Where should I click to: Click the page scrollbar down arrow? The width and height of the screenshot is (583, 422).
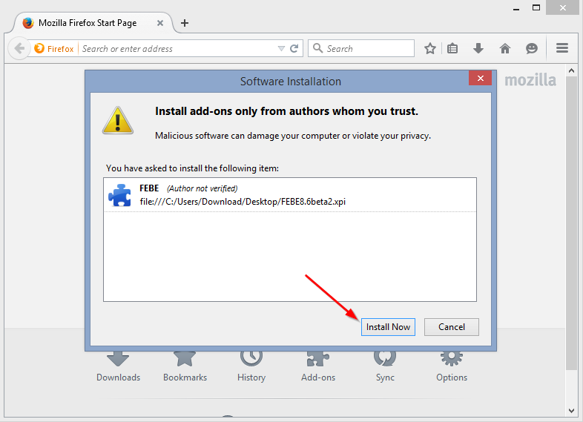pyautogui.click(x=571, y=410)
